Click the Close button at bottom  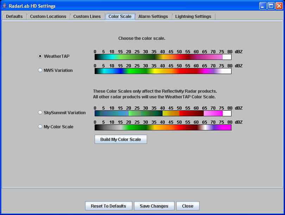tap(188, 206)
